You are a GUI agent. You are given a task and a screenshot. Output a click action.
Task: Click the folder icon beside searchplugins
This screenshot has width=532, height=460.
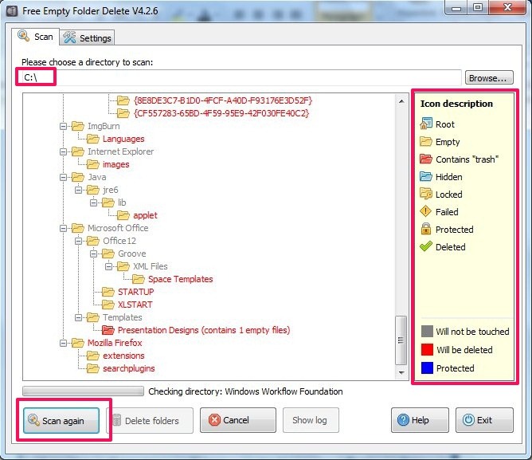(x=93, y=368)
